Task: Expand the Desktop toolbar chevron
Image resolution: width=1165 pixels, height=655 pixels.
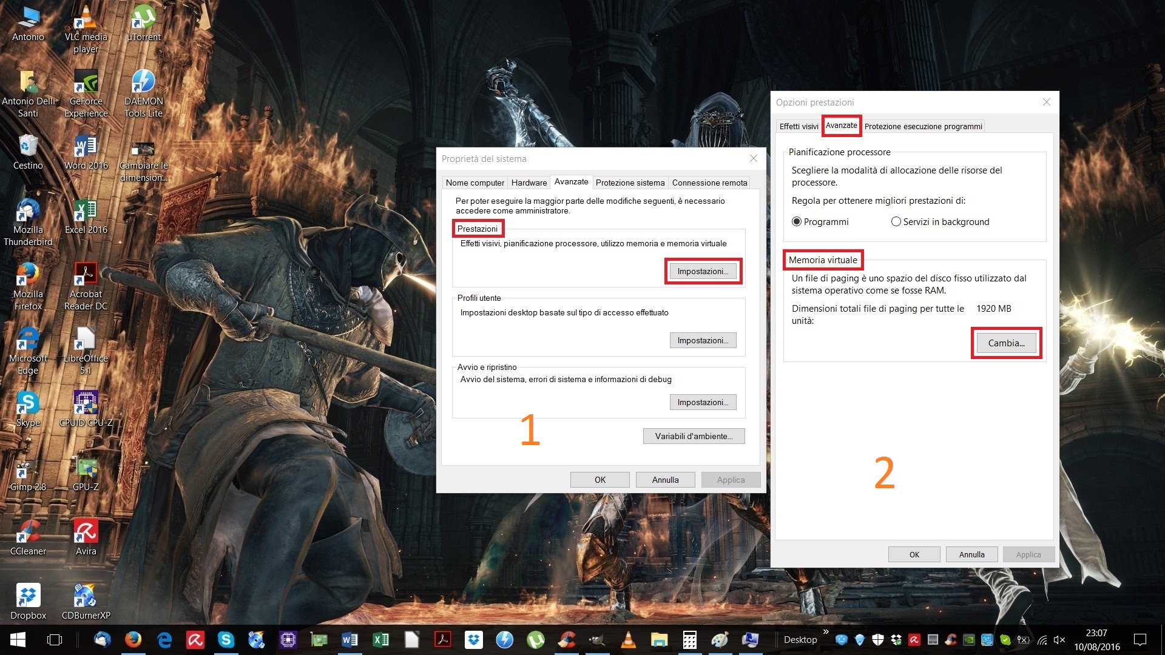Action: (826, 632)
